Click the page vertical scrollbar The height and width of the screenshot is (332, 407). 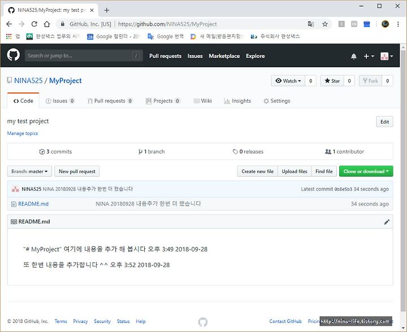[x=403, y=181]
